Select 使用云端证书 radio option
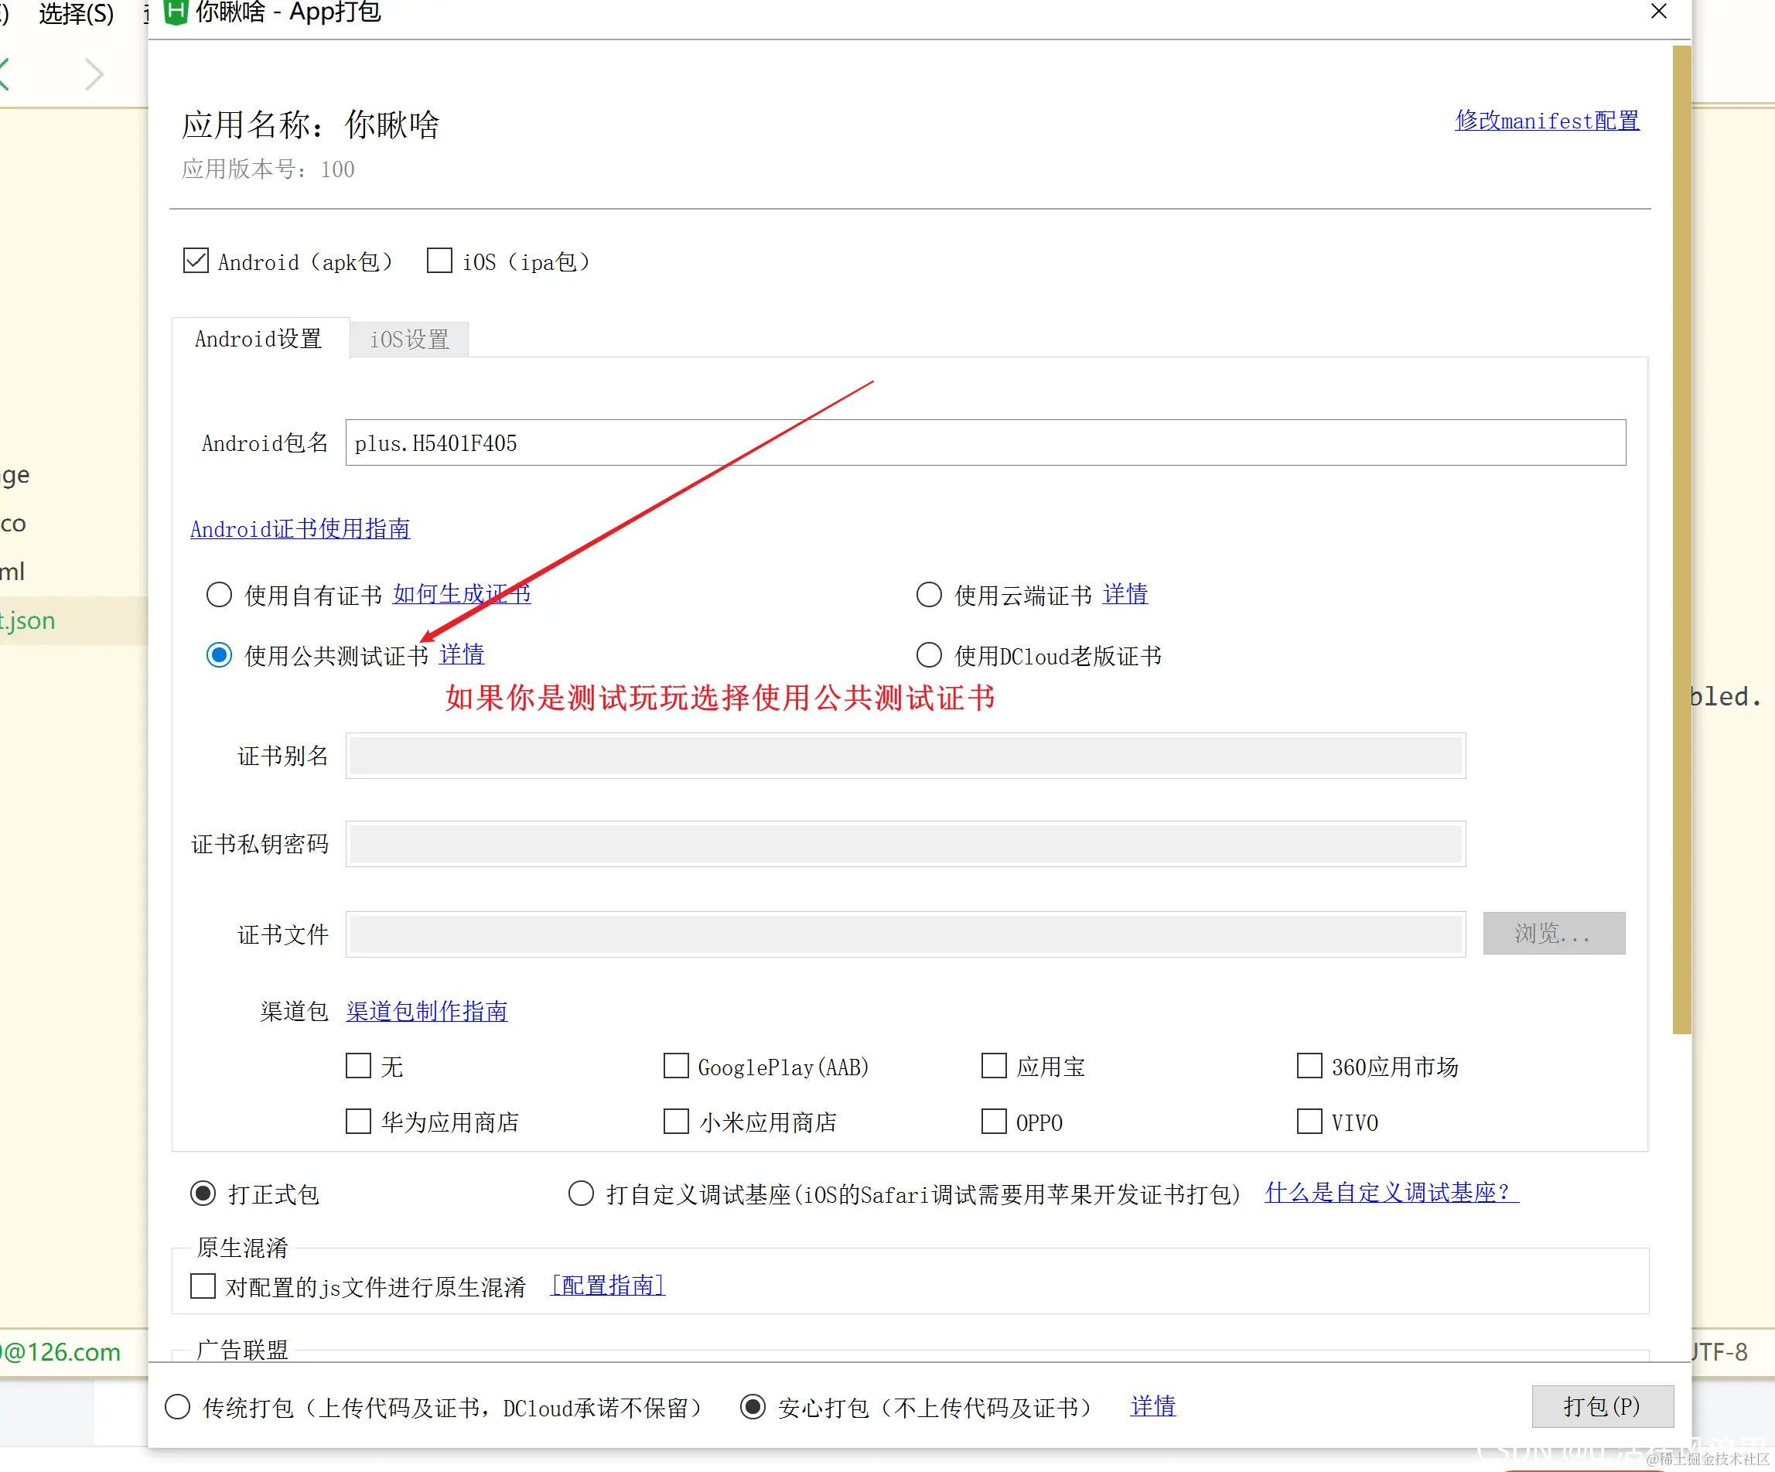Viewport: 1775px width, 1472px height. (929, 594)
